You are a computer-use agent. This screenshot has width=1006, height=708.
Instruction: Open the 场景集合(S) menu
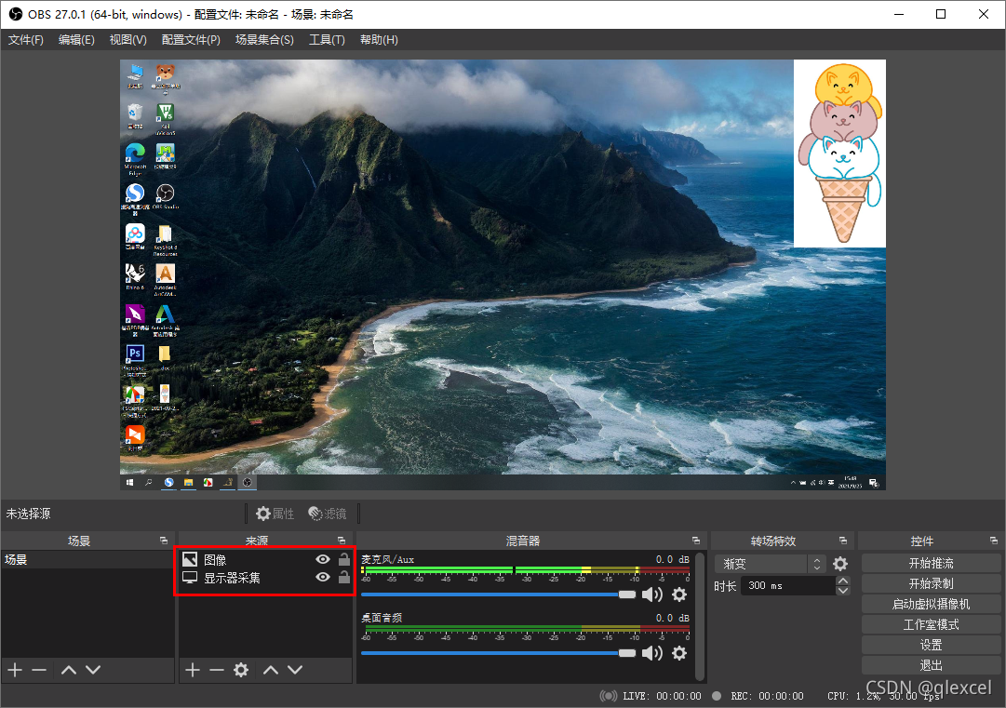(x=264, y=40)
